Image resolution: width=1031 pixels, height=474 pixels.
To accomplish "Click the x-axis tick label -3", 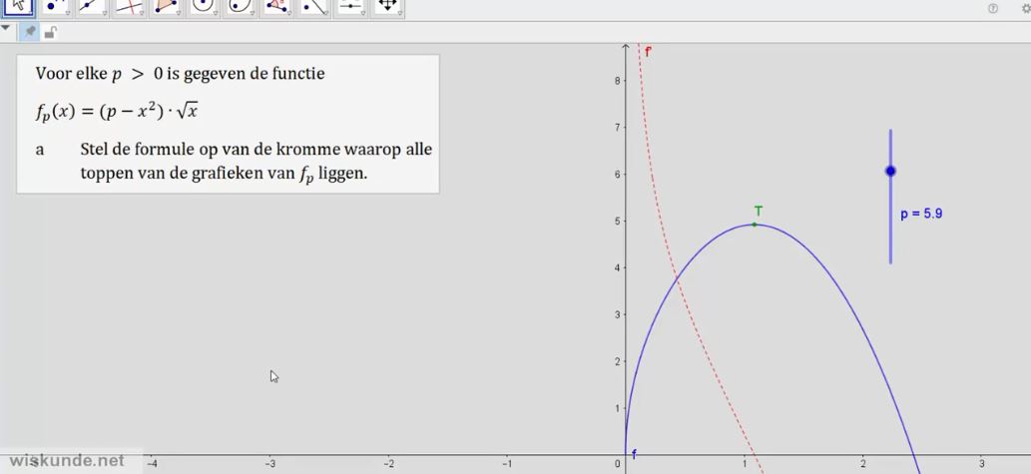I will pos(268,463).
